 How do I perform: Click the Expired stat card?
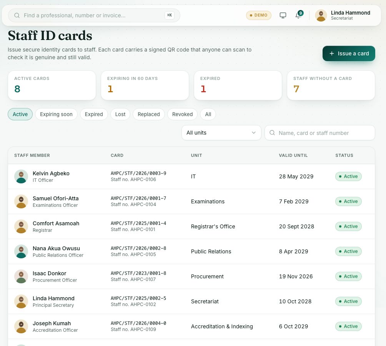click(238, 85)
